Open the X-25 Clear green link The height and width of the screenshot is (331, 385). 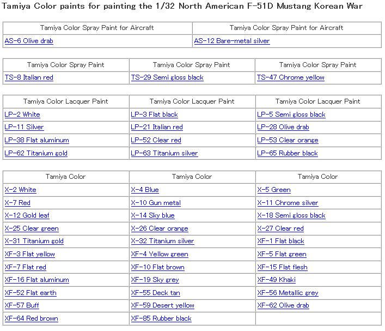pyautogui.click(x=32, y=228)
